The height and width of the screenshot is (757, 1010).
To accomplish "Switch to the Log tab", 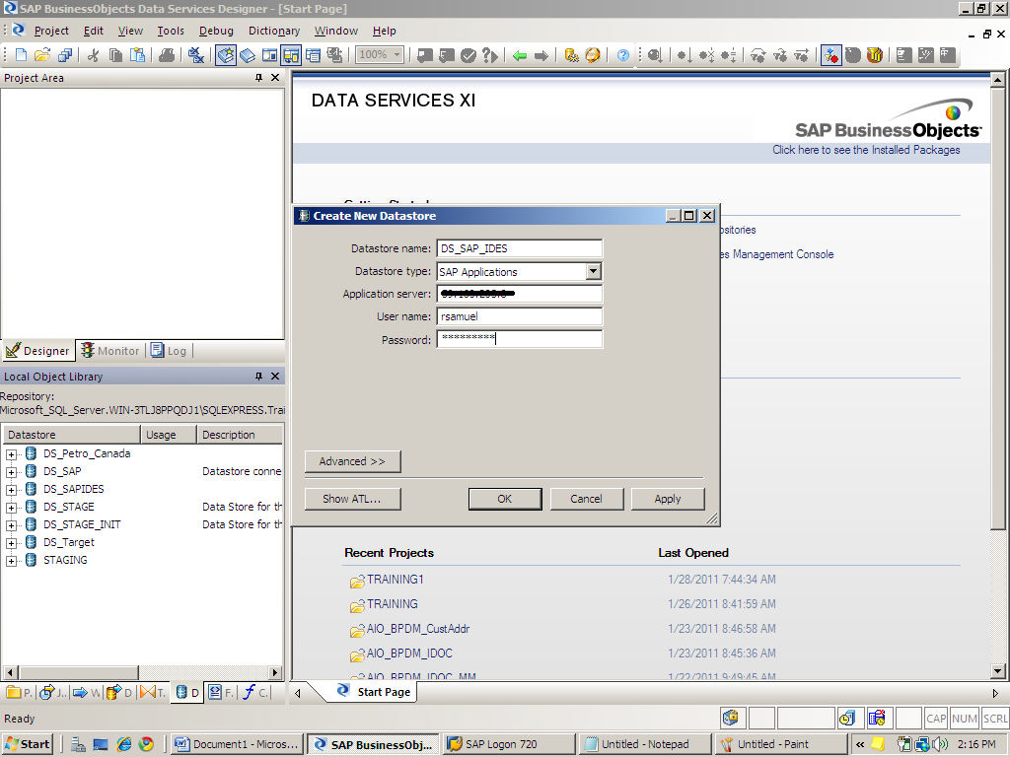I will coord(169,351).
